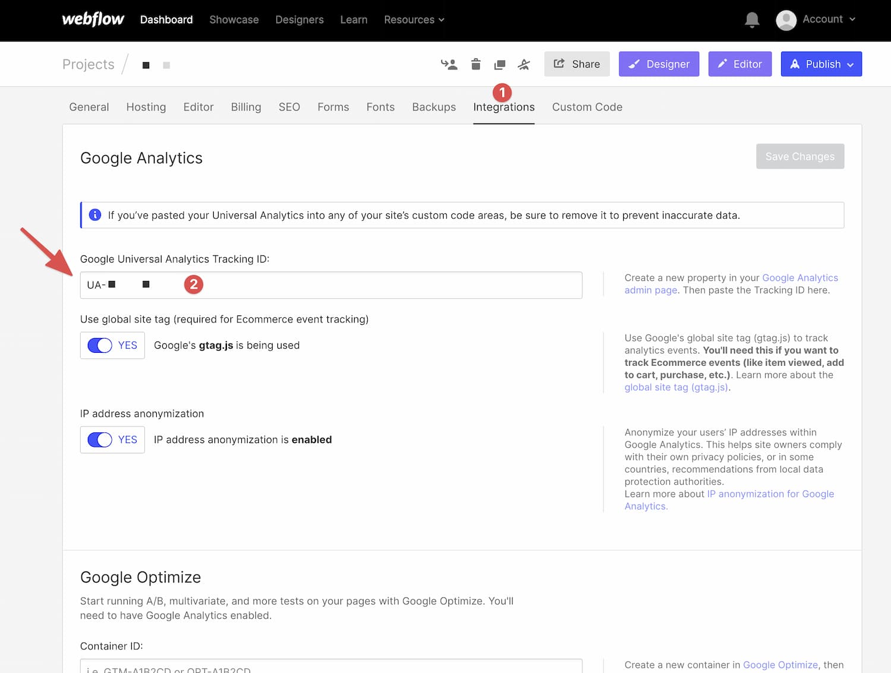The image size is (891, 673).
Task: Click the Projects breadcrumb link
Action: click(x=89, y=64)
